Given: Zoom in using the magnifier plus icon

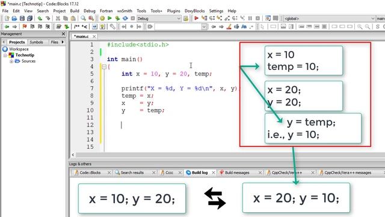Looking at the screenshot, I should pos(360,27).
